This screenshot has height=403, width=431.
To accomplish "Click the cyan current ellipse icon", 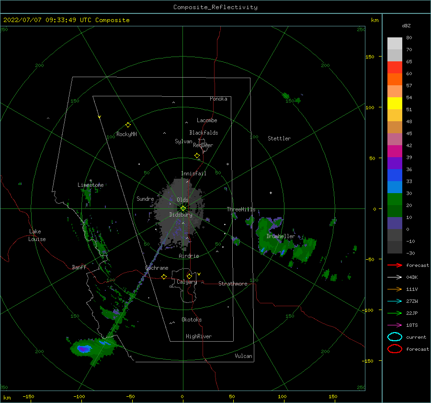I will [395, 337].
